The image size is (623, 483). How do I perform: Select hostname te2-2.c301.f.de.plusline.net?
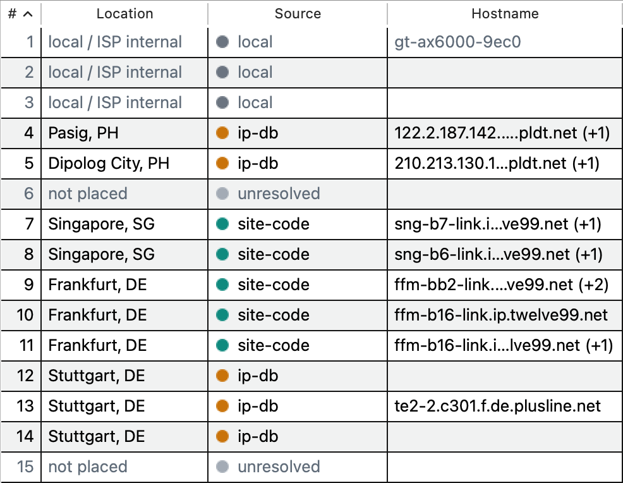pos(497,407)
